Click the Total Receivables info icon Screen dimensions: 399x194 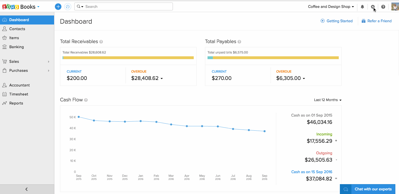tap(101, 42)
